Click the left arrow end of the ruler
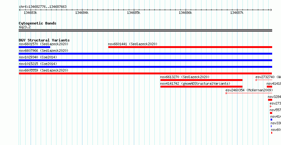Image resolution: width=281 pixels, height=145 pixels. (20, 10)
